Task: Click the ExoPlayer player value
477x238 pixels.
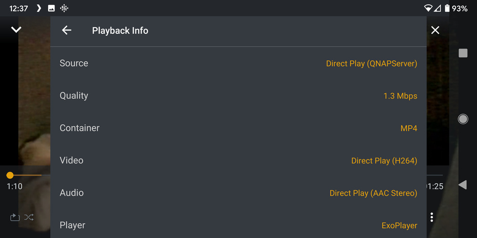Action: (399, 226)
